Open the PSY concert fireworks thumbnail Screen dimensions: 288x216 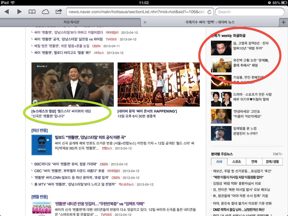pos(159,84)
